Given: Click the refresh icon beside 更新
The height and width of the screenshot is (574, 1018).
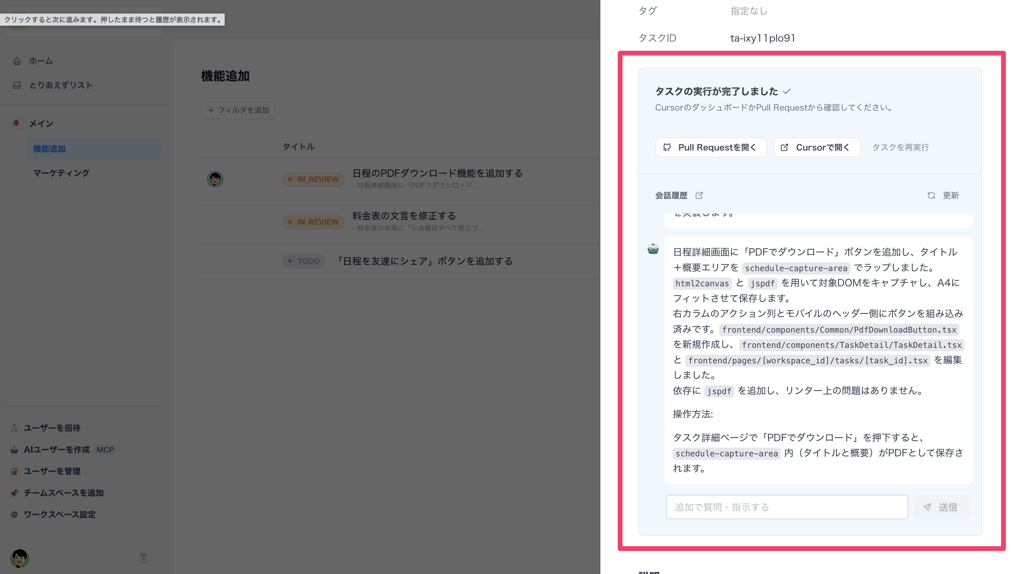Looking at the screenshot, I should point(931,195).
